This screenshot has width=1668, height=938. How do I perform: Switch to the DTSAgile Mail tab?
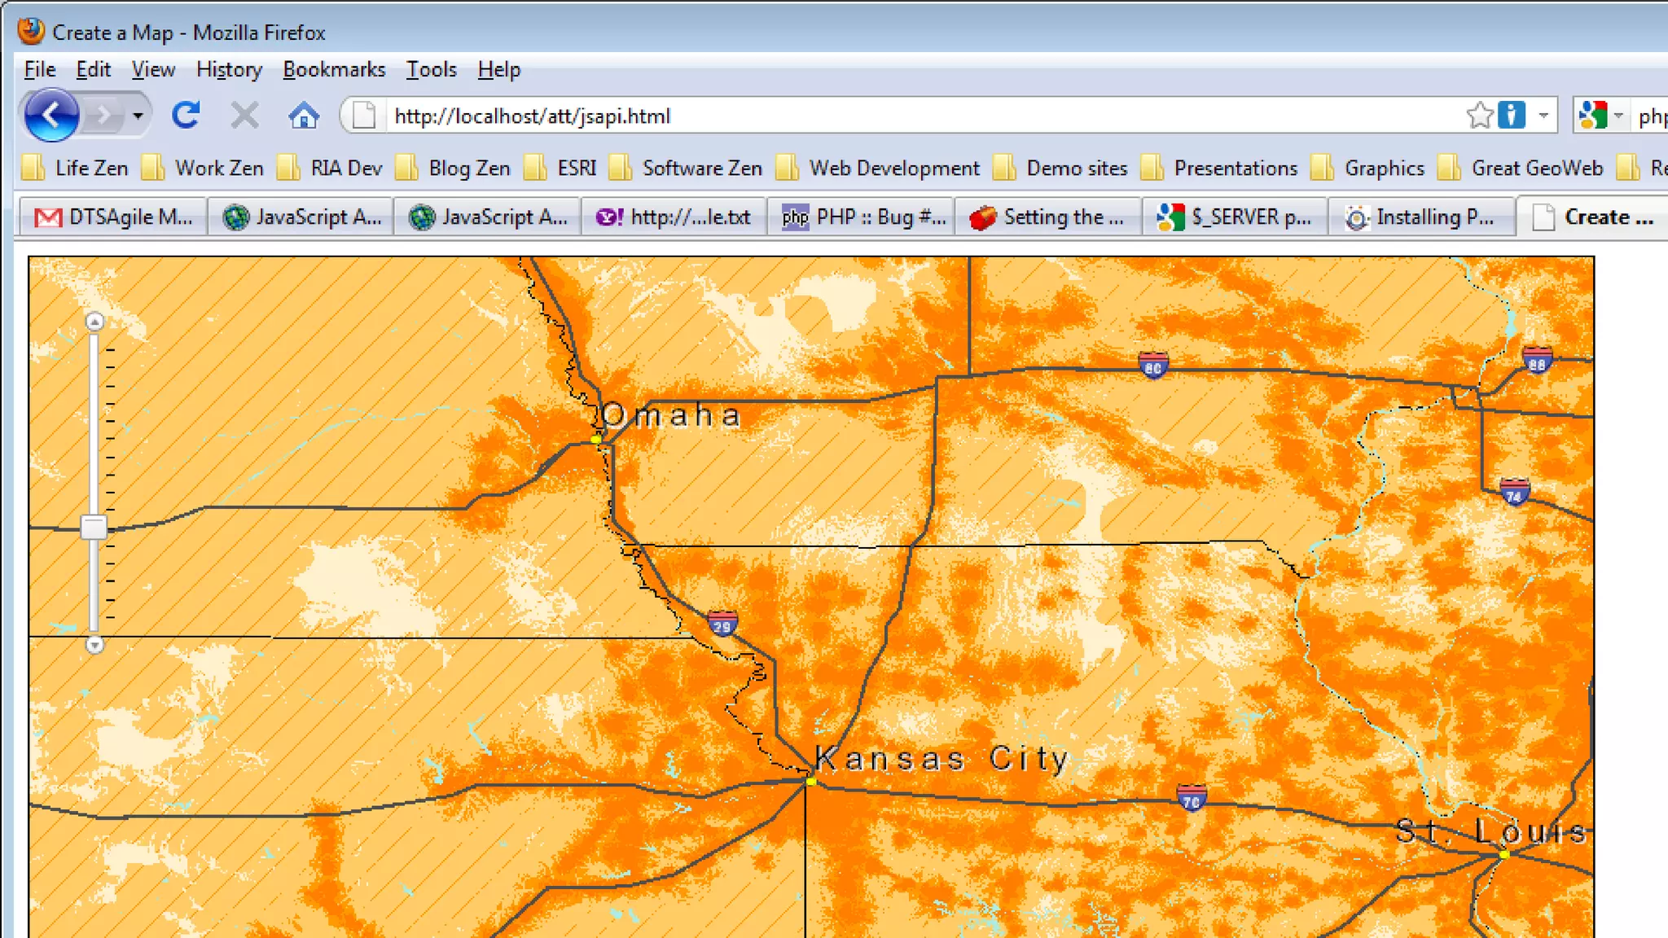[x=113, y=217]
